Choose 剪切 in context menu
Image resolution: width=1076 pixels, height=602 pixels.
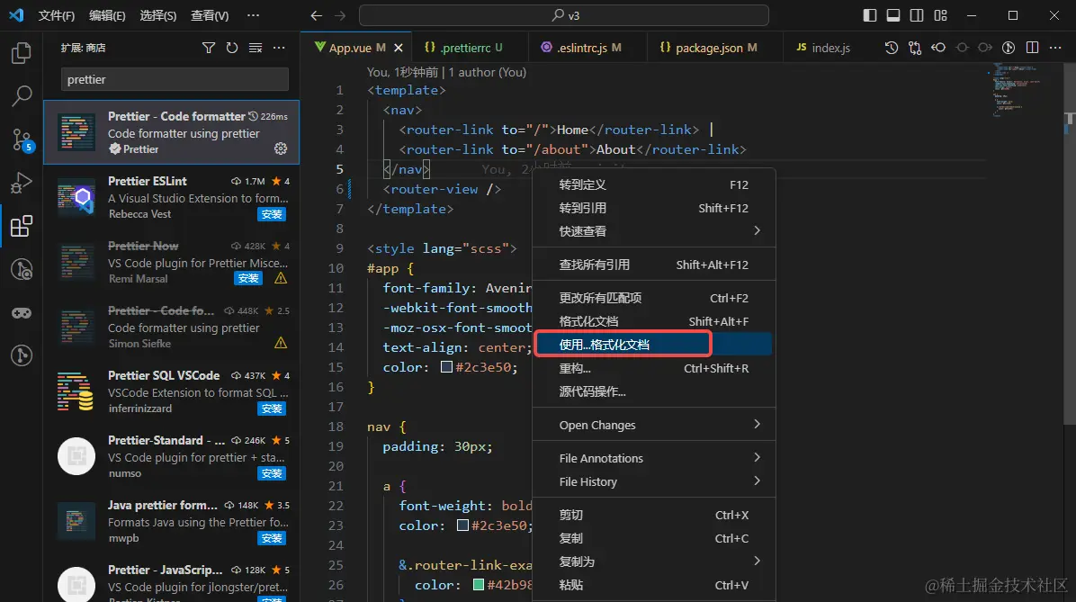(654, 515)
